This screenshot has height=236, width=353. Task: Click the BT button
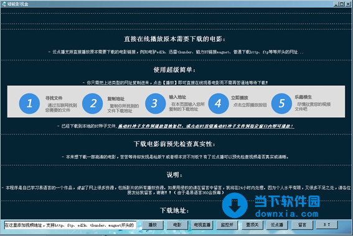[327, 225]
